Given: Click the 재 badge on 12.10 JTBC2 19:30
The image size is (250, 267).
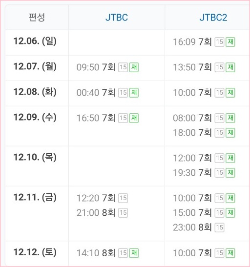Looking at the screenshot, I should [x=230, y=173].
